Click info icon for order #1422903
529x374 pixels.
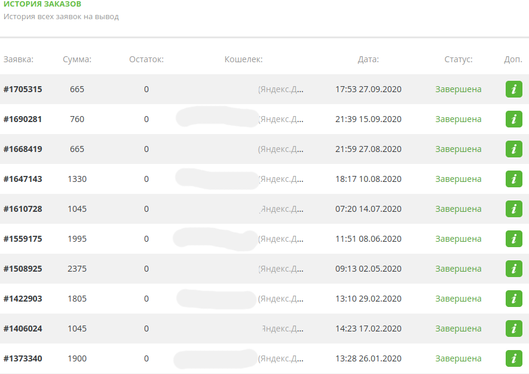pyautogui.click(x=513, y=299)
